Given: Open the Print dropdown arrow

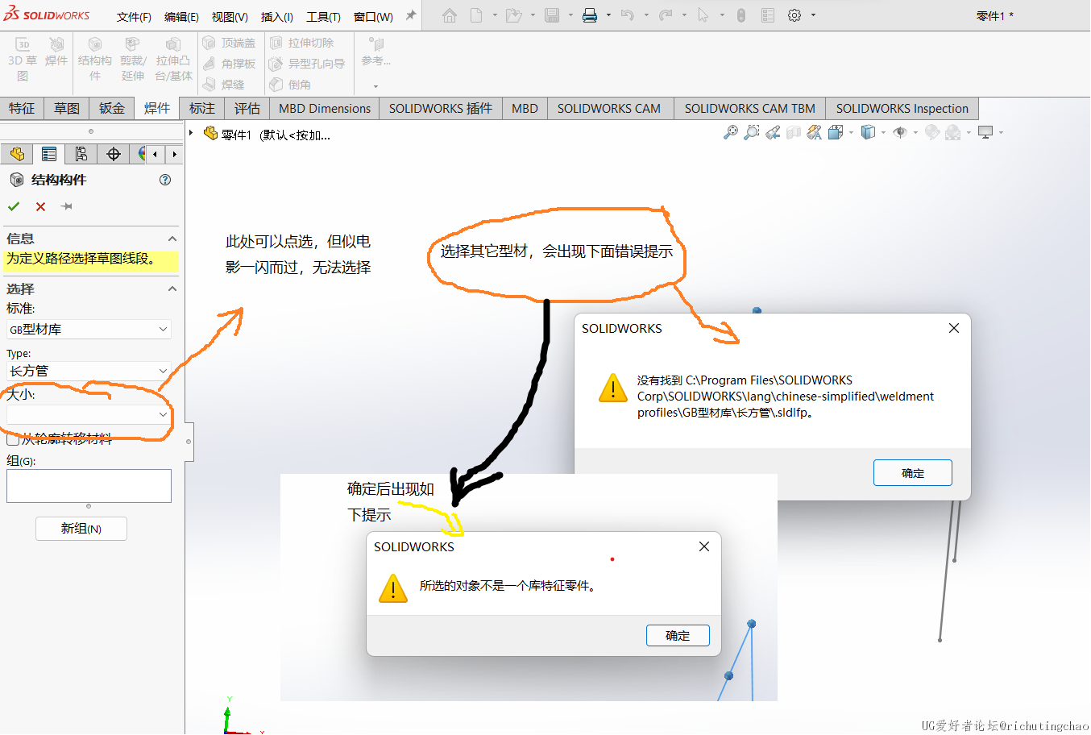Looking at the screenshot, I should pyautogui.click(x=608, y=15).
